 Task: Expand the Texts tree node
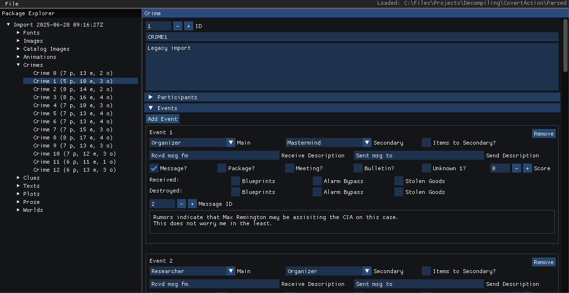click(19, 186)
